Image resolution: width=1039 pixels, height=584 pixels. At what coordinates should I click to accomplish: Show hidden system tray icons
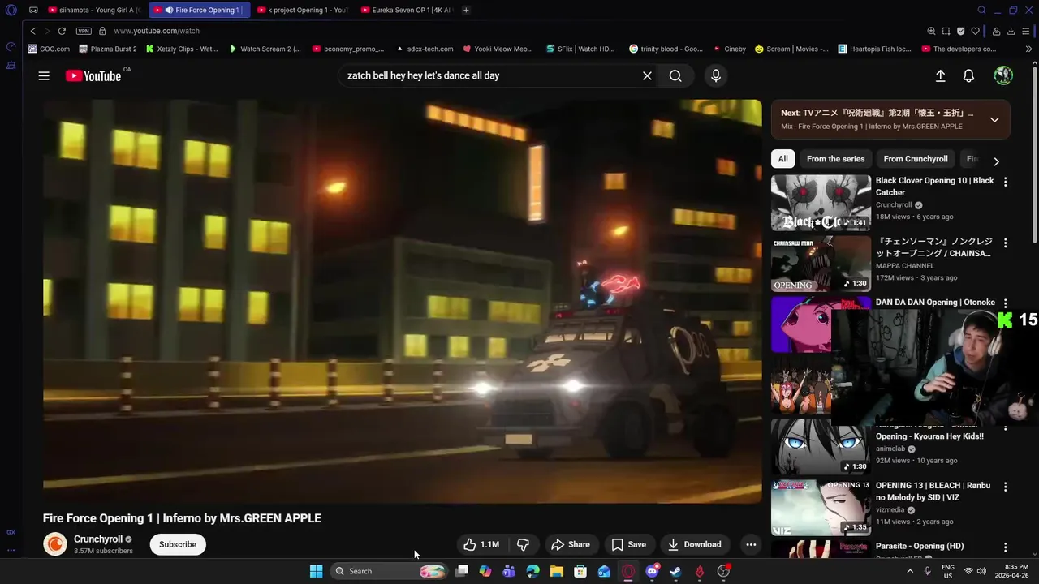(910, 571)
